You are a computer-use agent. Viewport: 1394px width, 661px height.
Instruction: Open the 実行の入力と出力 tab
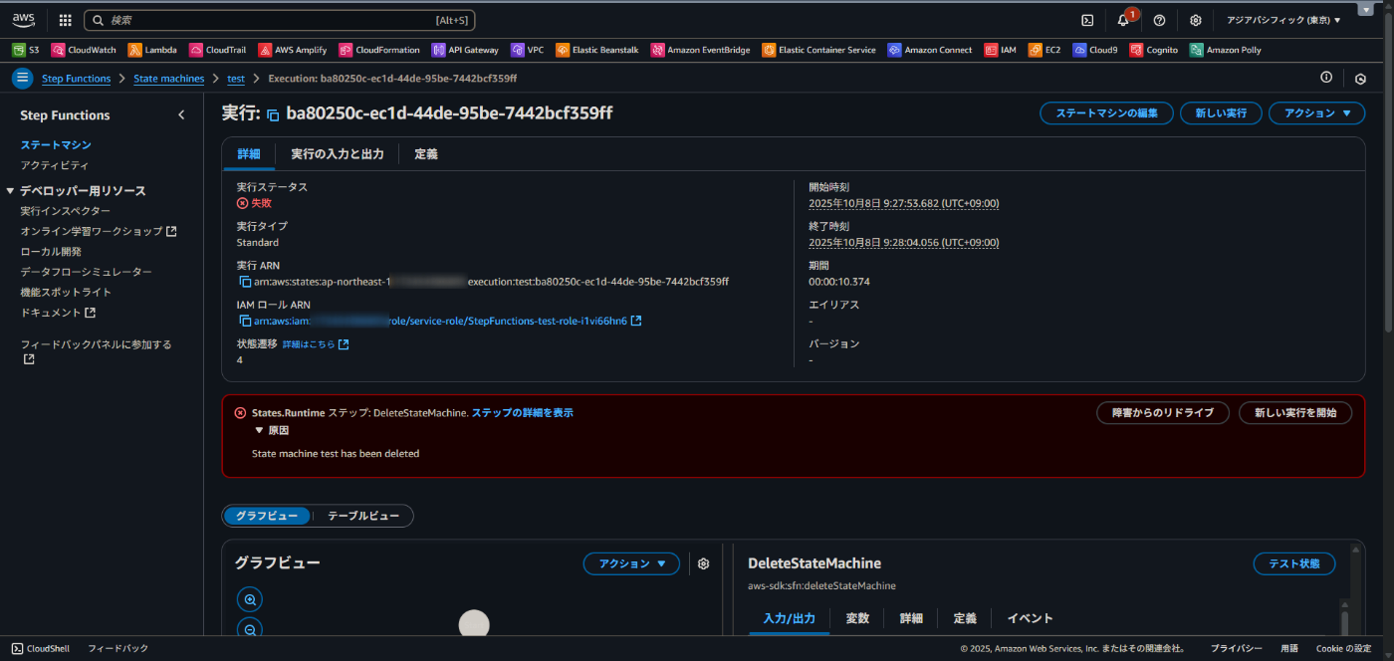tap(338, 154)
